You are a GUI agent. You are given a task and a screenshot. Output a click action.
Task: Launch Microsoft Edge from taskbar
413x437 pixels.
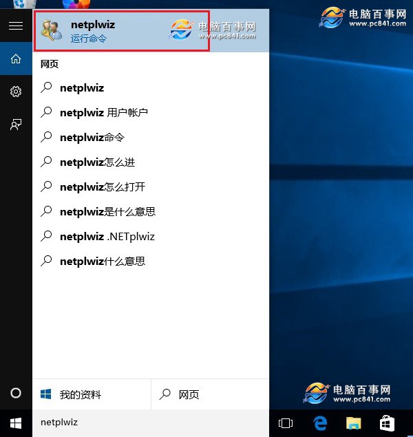(319, 422)
